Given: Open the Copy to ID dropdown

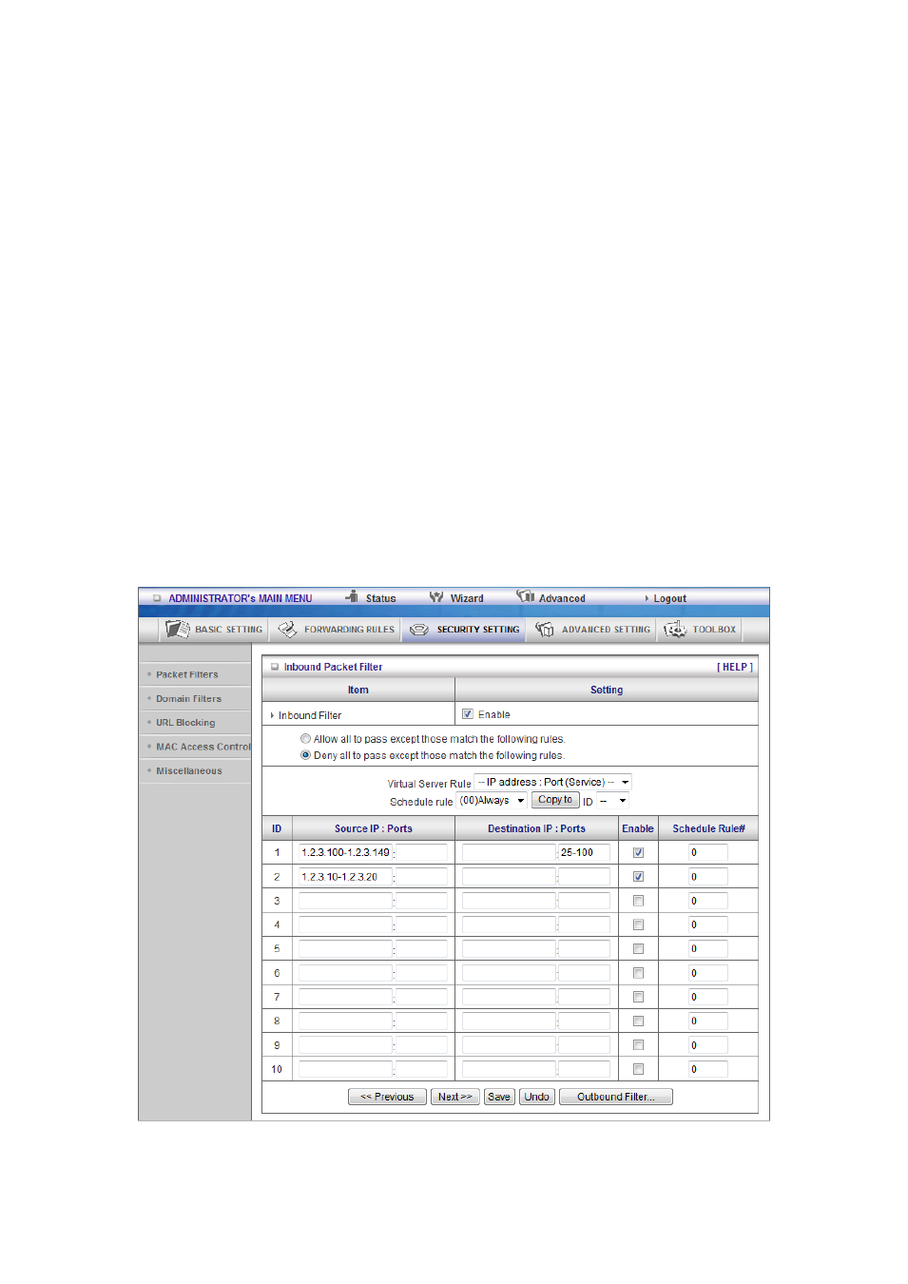Looking at the screenshot, I should tap(613, 801).
